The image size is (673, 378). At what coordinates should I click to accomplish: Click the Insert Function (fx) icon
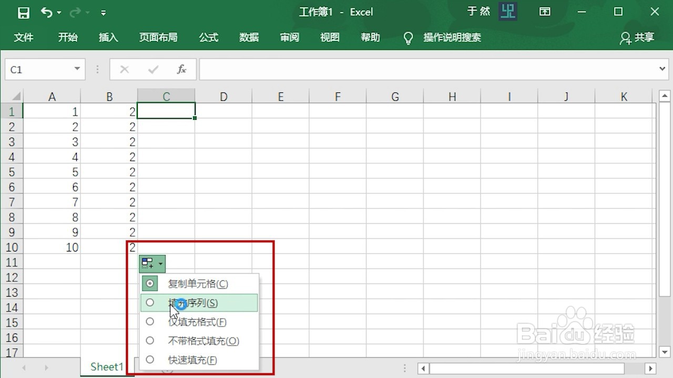tap(181, 69)
